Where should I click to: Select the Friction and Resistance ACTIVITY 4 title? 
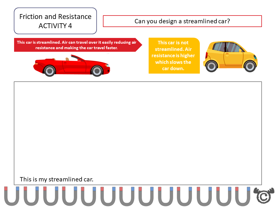point(55,21)
